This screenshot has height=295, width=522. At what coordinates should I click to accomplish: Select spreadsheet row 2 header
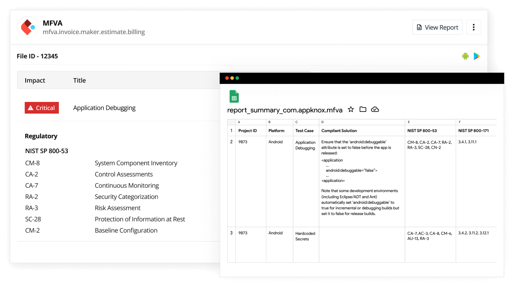[x=231, y=181]
